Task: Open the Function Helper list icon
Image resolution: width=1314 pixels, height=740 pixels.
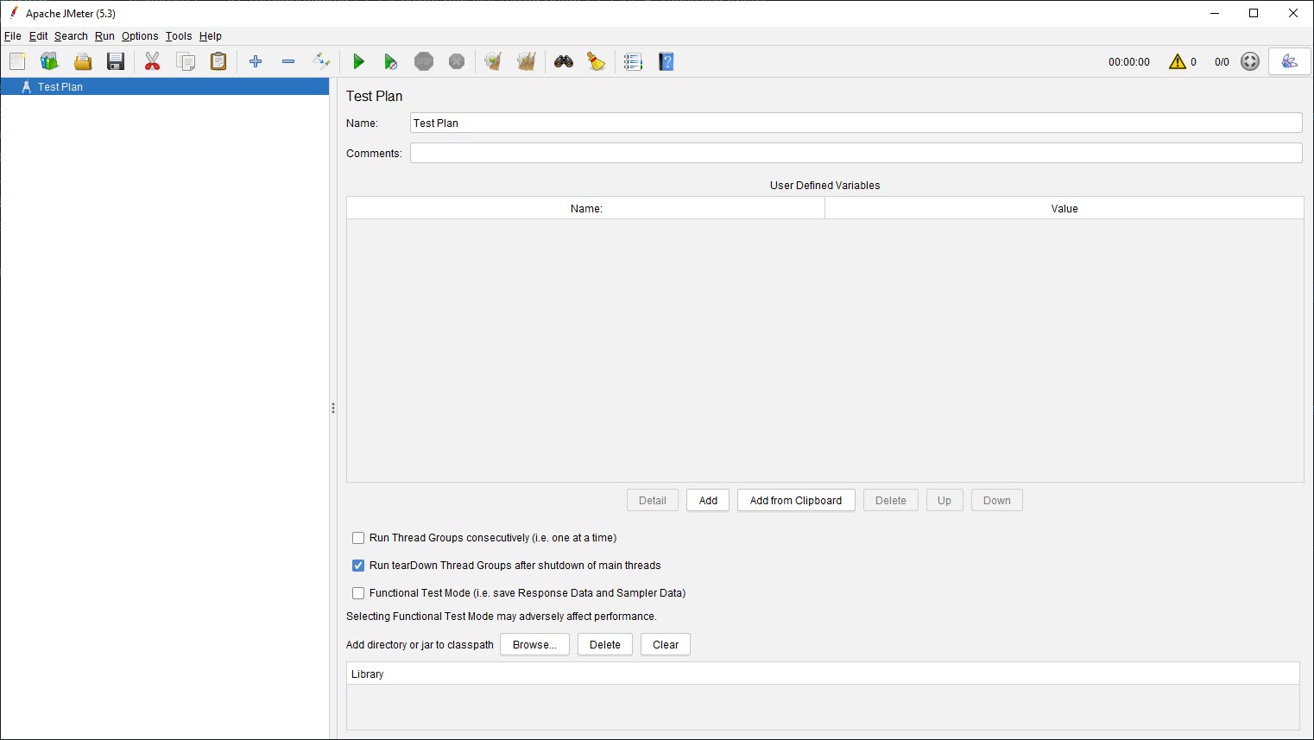Action: click(x=634, y=61)
